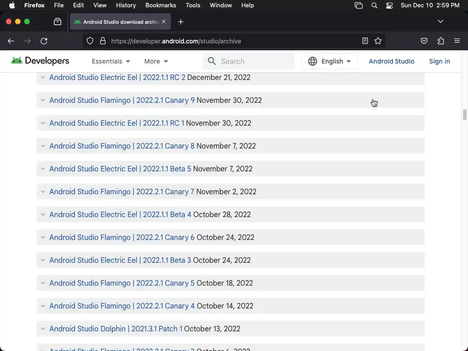Expand the Flamingo Canary 5 row chevron
This screenshot has width=468, height=351.
click(43, 283)
